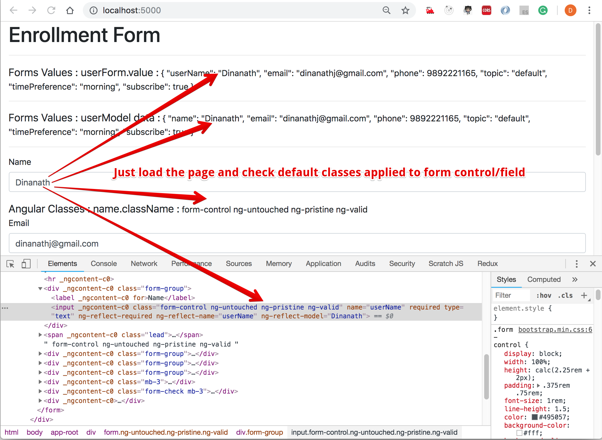The width and height of the screenshot is (602, 440).
Task: Toggle the device toolbar icon
Action: click(26, 264)
